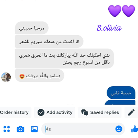Open Saved replies text button
Screen dimensions: 138x138
coord(105,112)
